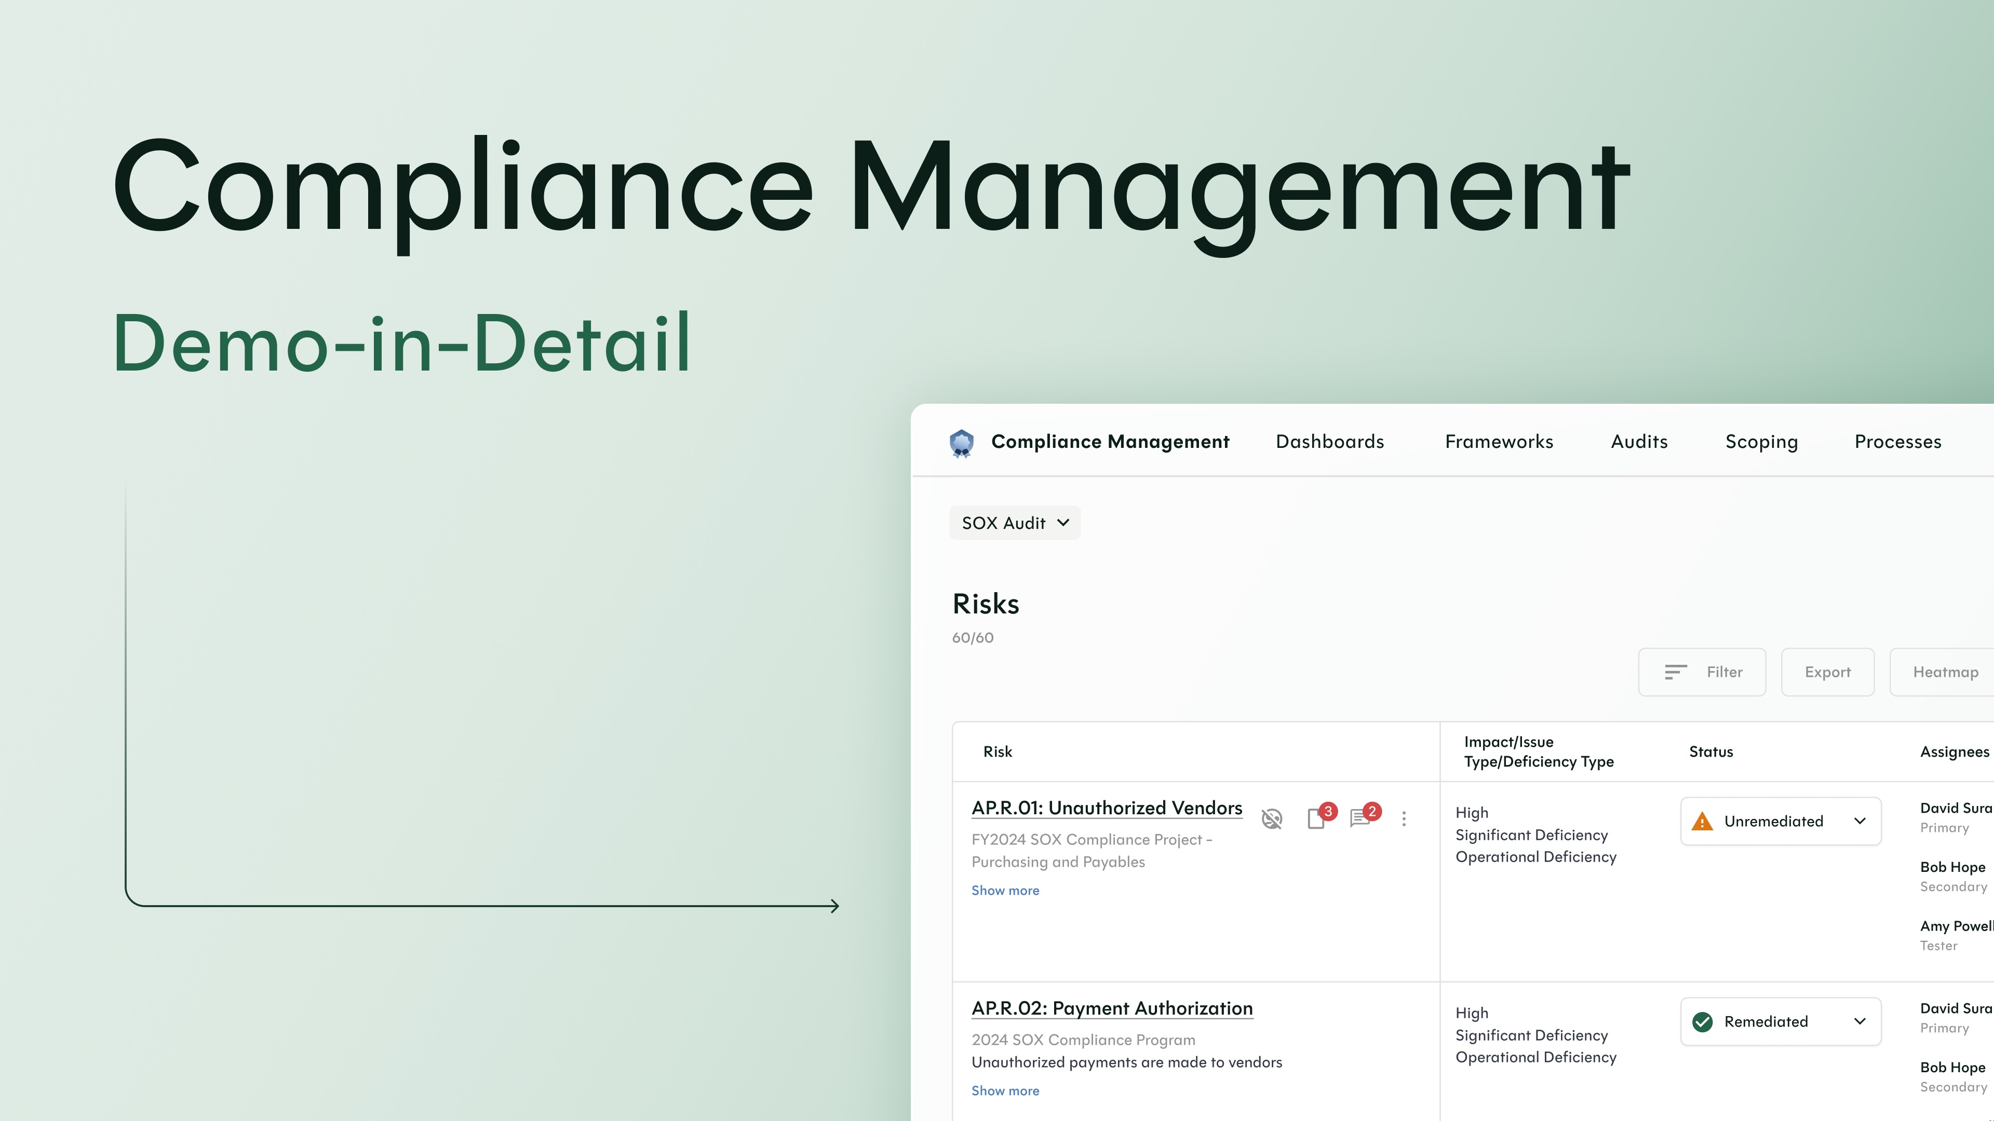Screen dimensions: 1994x1121
Task: Click the Compliance Management shield logo
Action: 961,443
